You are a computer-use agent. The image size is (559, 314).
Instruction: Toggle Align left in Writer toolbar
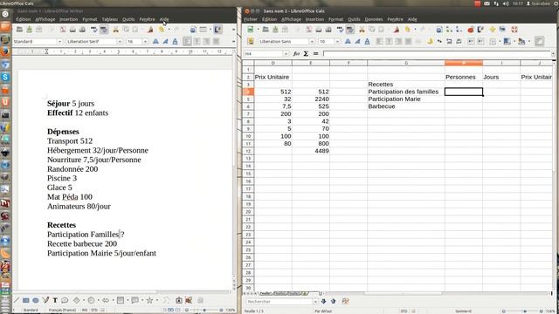[187, 42]
